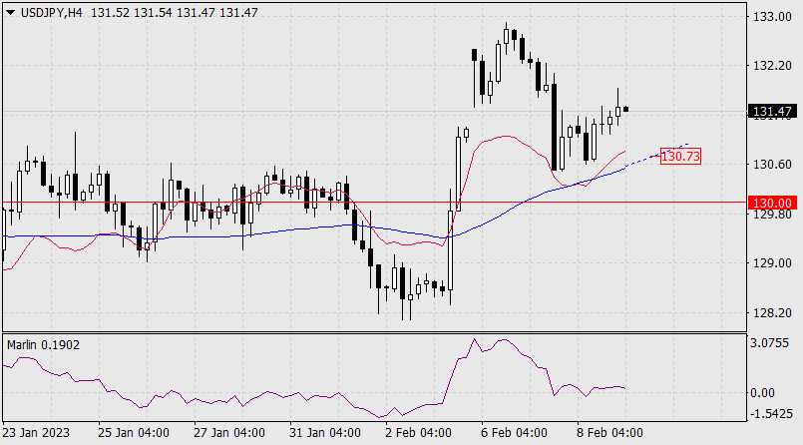
Task: Select the 2 Feb 04:00 time axis label
Action: 418,433
